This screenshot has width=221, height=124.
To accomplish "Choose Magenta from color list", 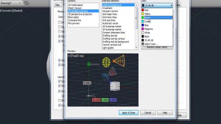I will click(x=157, y=29).
